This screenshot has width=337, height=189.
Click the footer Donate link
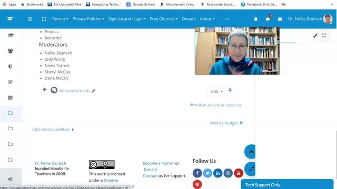(150, 170)
